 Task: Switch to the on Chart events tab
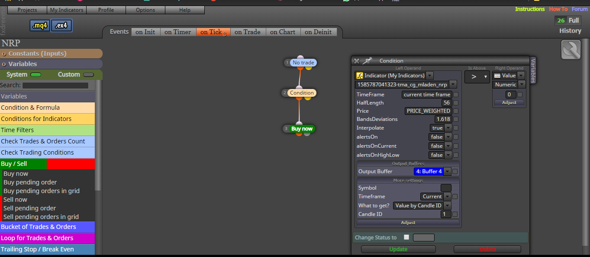[x=283, y=32]
